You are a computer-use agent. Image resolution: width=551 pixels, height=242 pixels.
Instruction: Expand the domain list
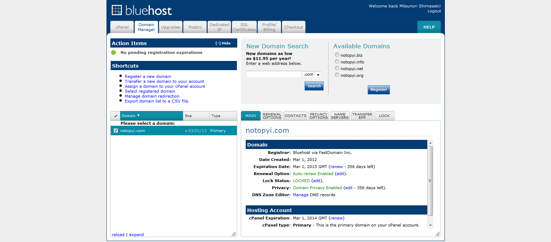136,235
